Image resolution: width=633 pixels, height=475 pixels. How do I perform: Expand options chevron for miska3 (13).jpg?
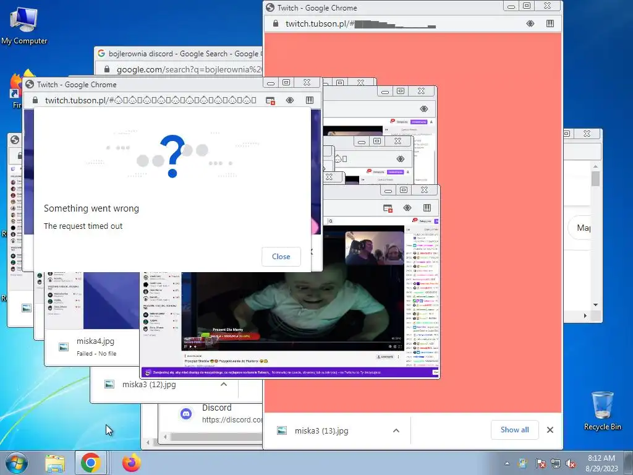click(396, 430)
